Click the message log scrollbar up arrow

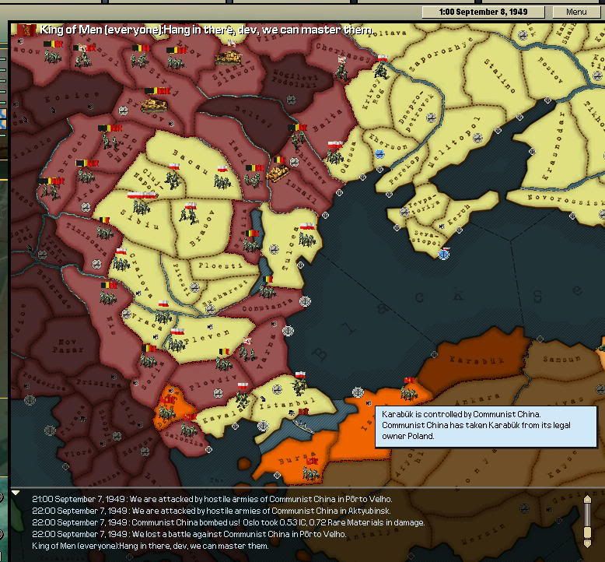587,500
